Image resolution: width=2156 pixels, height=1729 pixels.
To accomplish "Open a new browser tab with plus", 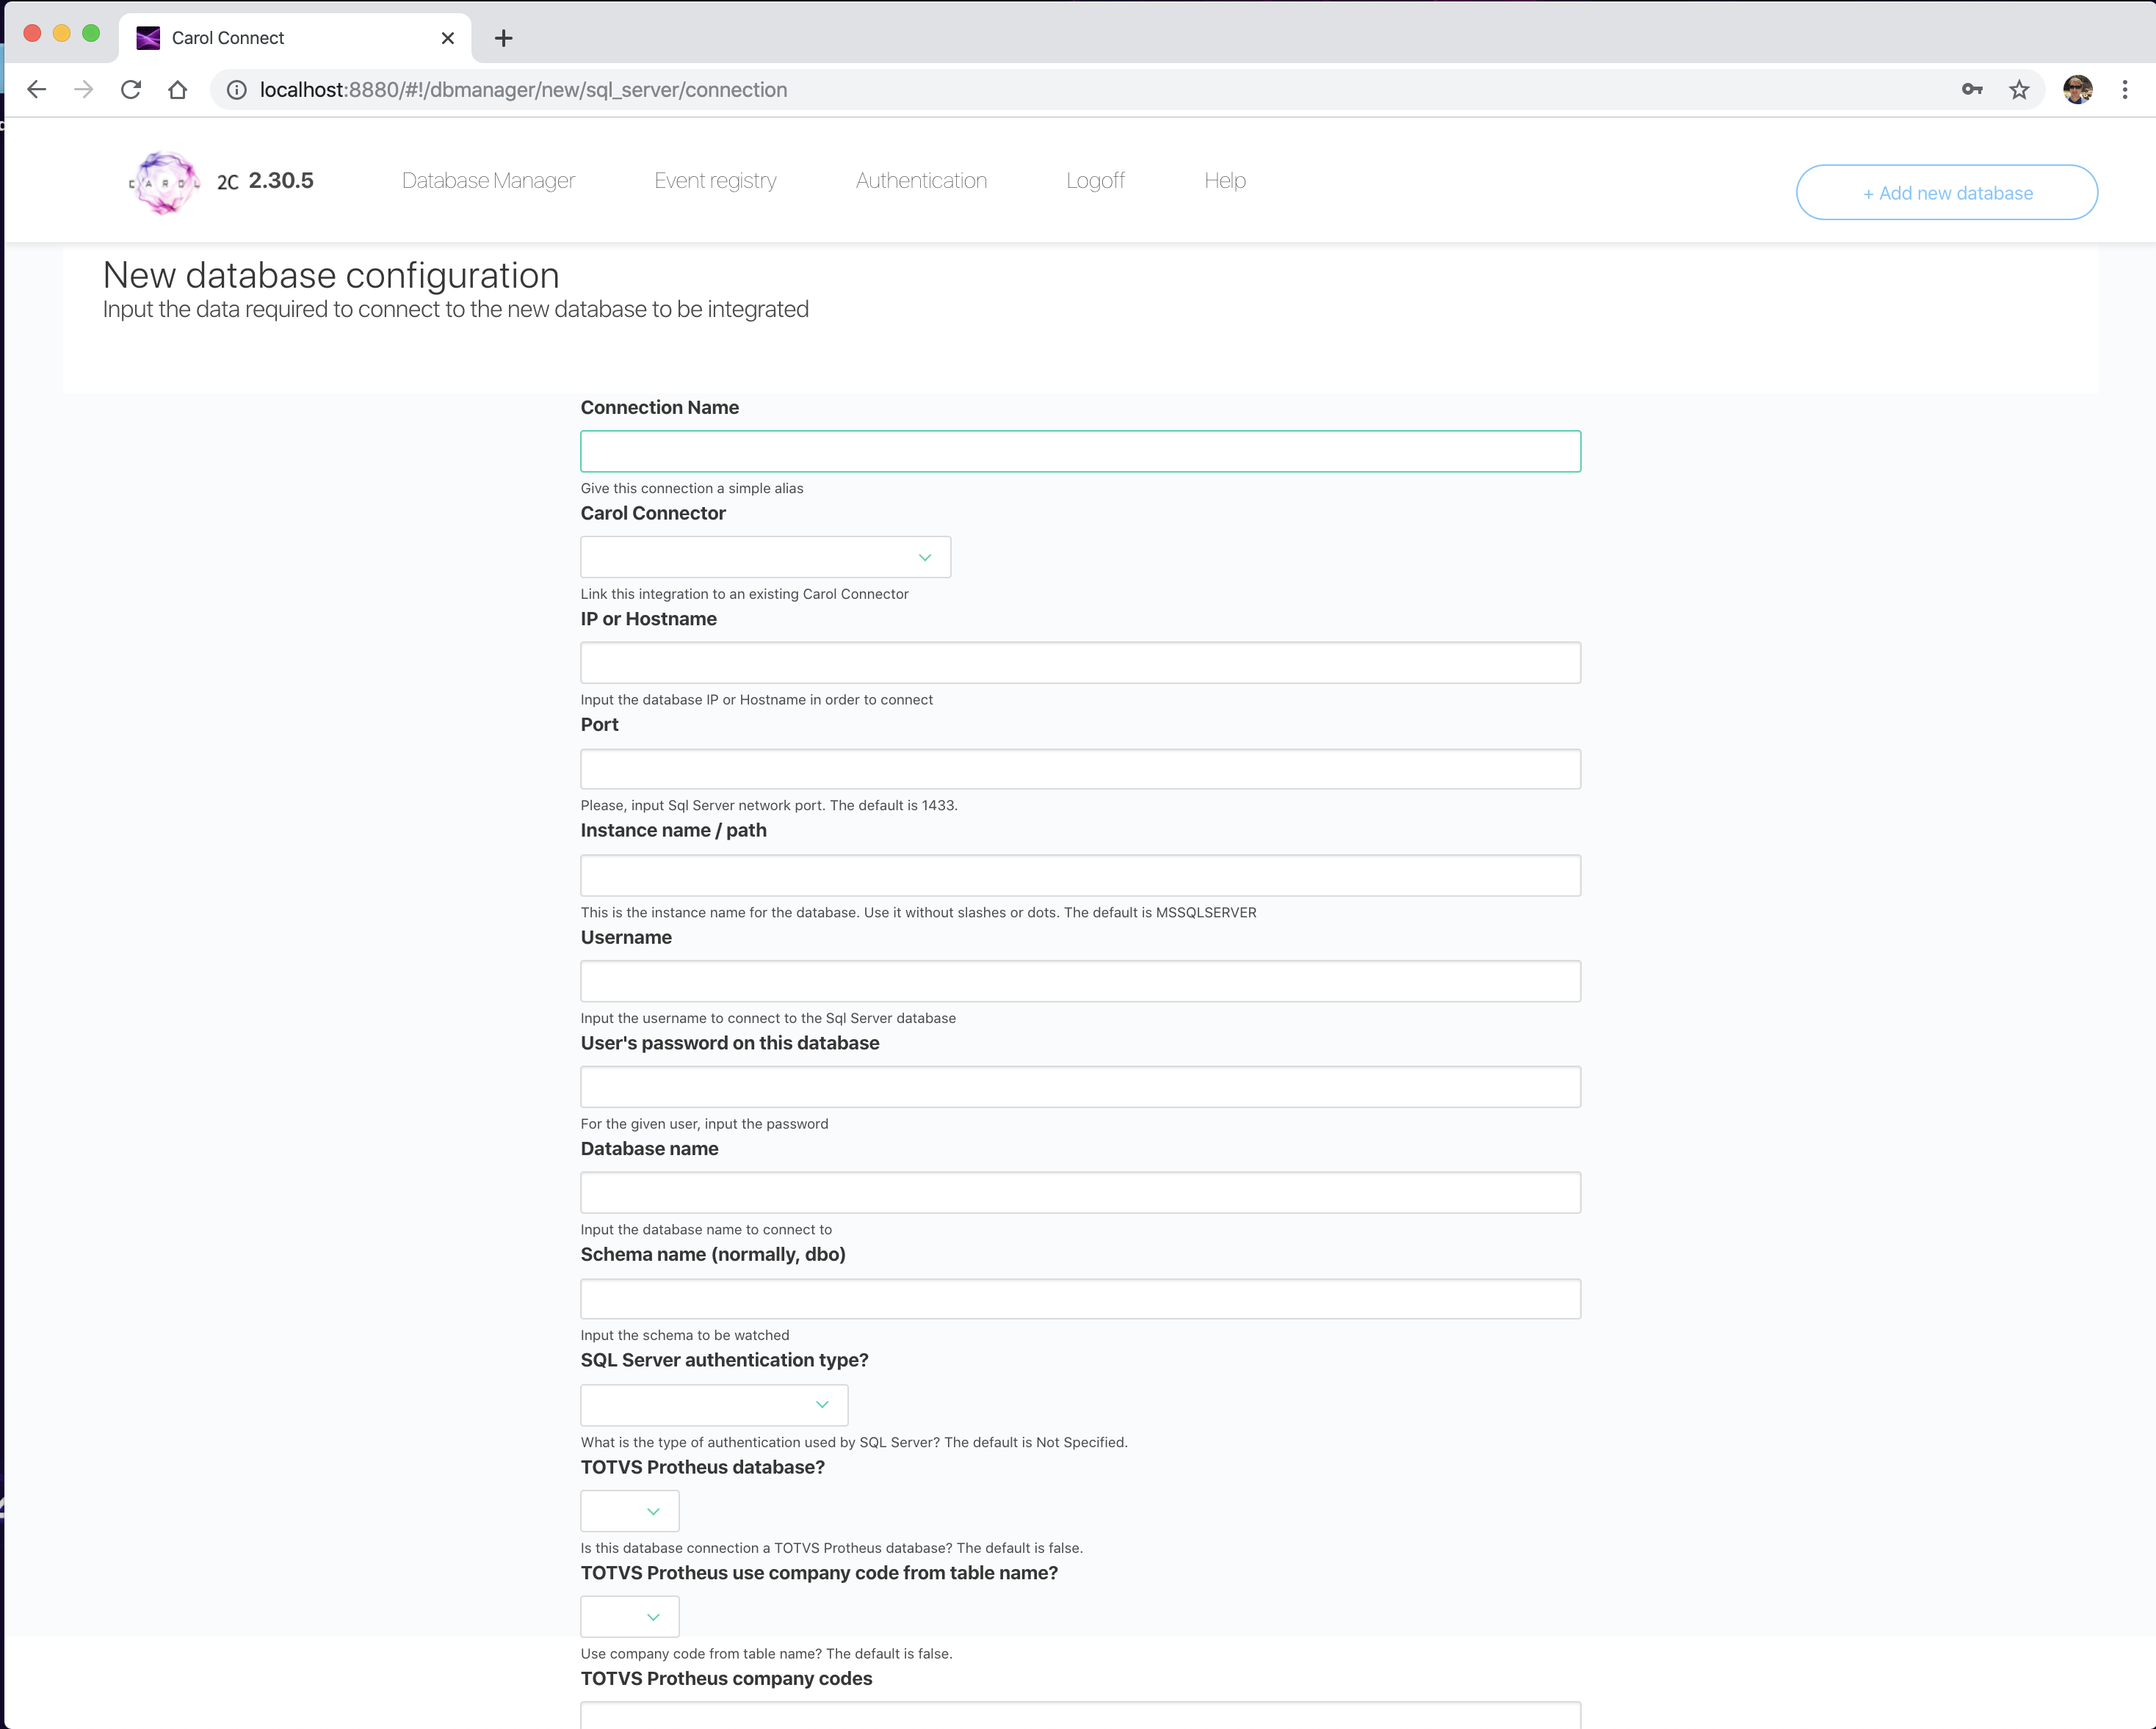I will pos(504,38).
